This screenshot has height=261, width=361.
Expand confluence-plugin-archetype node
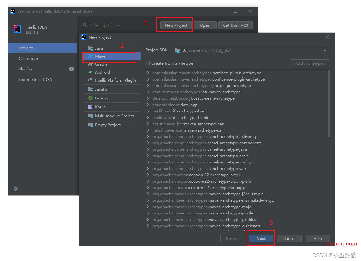click(148, 79)
